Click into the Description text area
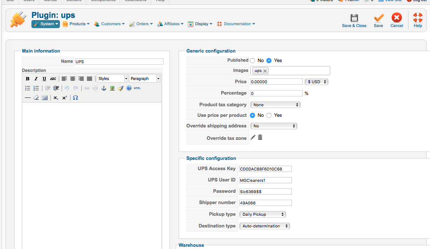430x249 pixels. pos(92,175)
